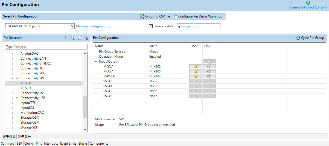Toggle the Generate data checkbox
The image size is (329, 146).
click(151, 26)
